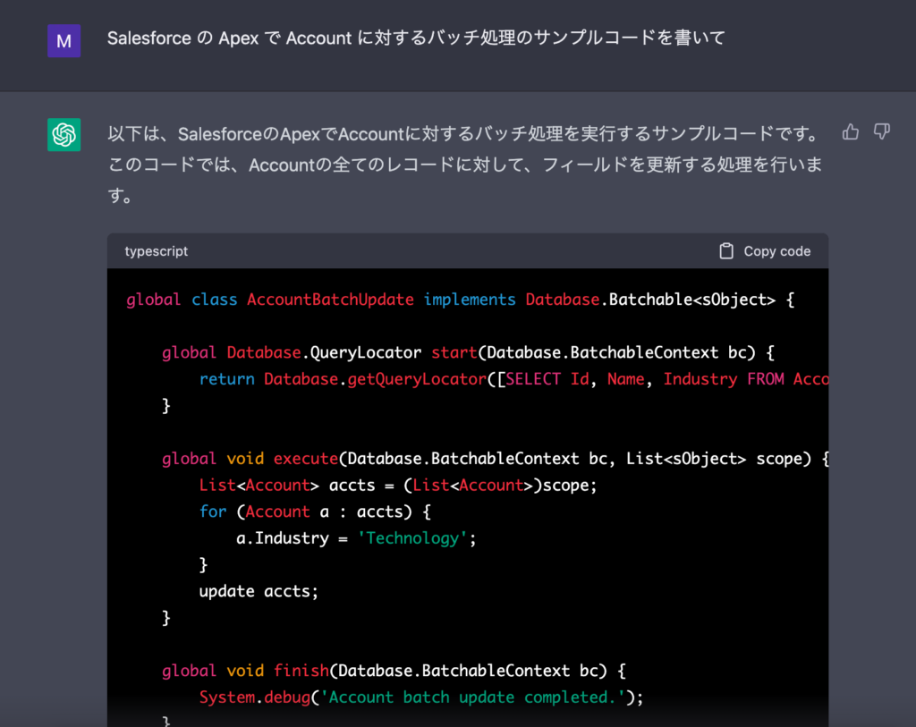
Task: Click the green ChatGPT logo avatar
Action: [64, 135]
